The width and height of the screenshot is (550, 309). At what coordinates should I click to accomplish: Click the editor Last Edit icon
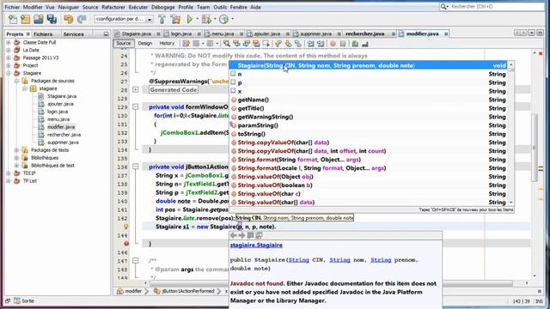(186, 44)
